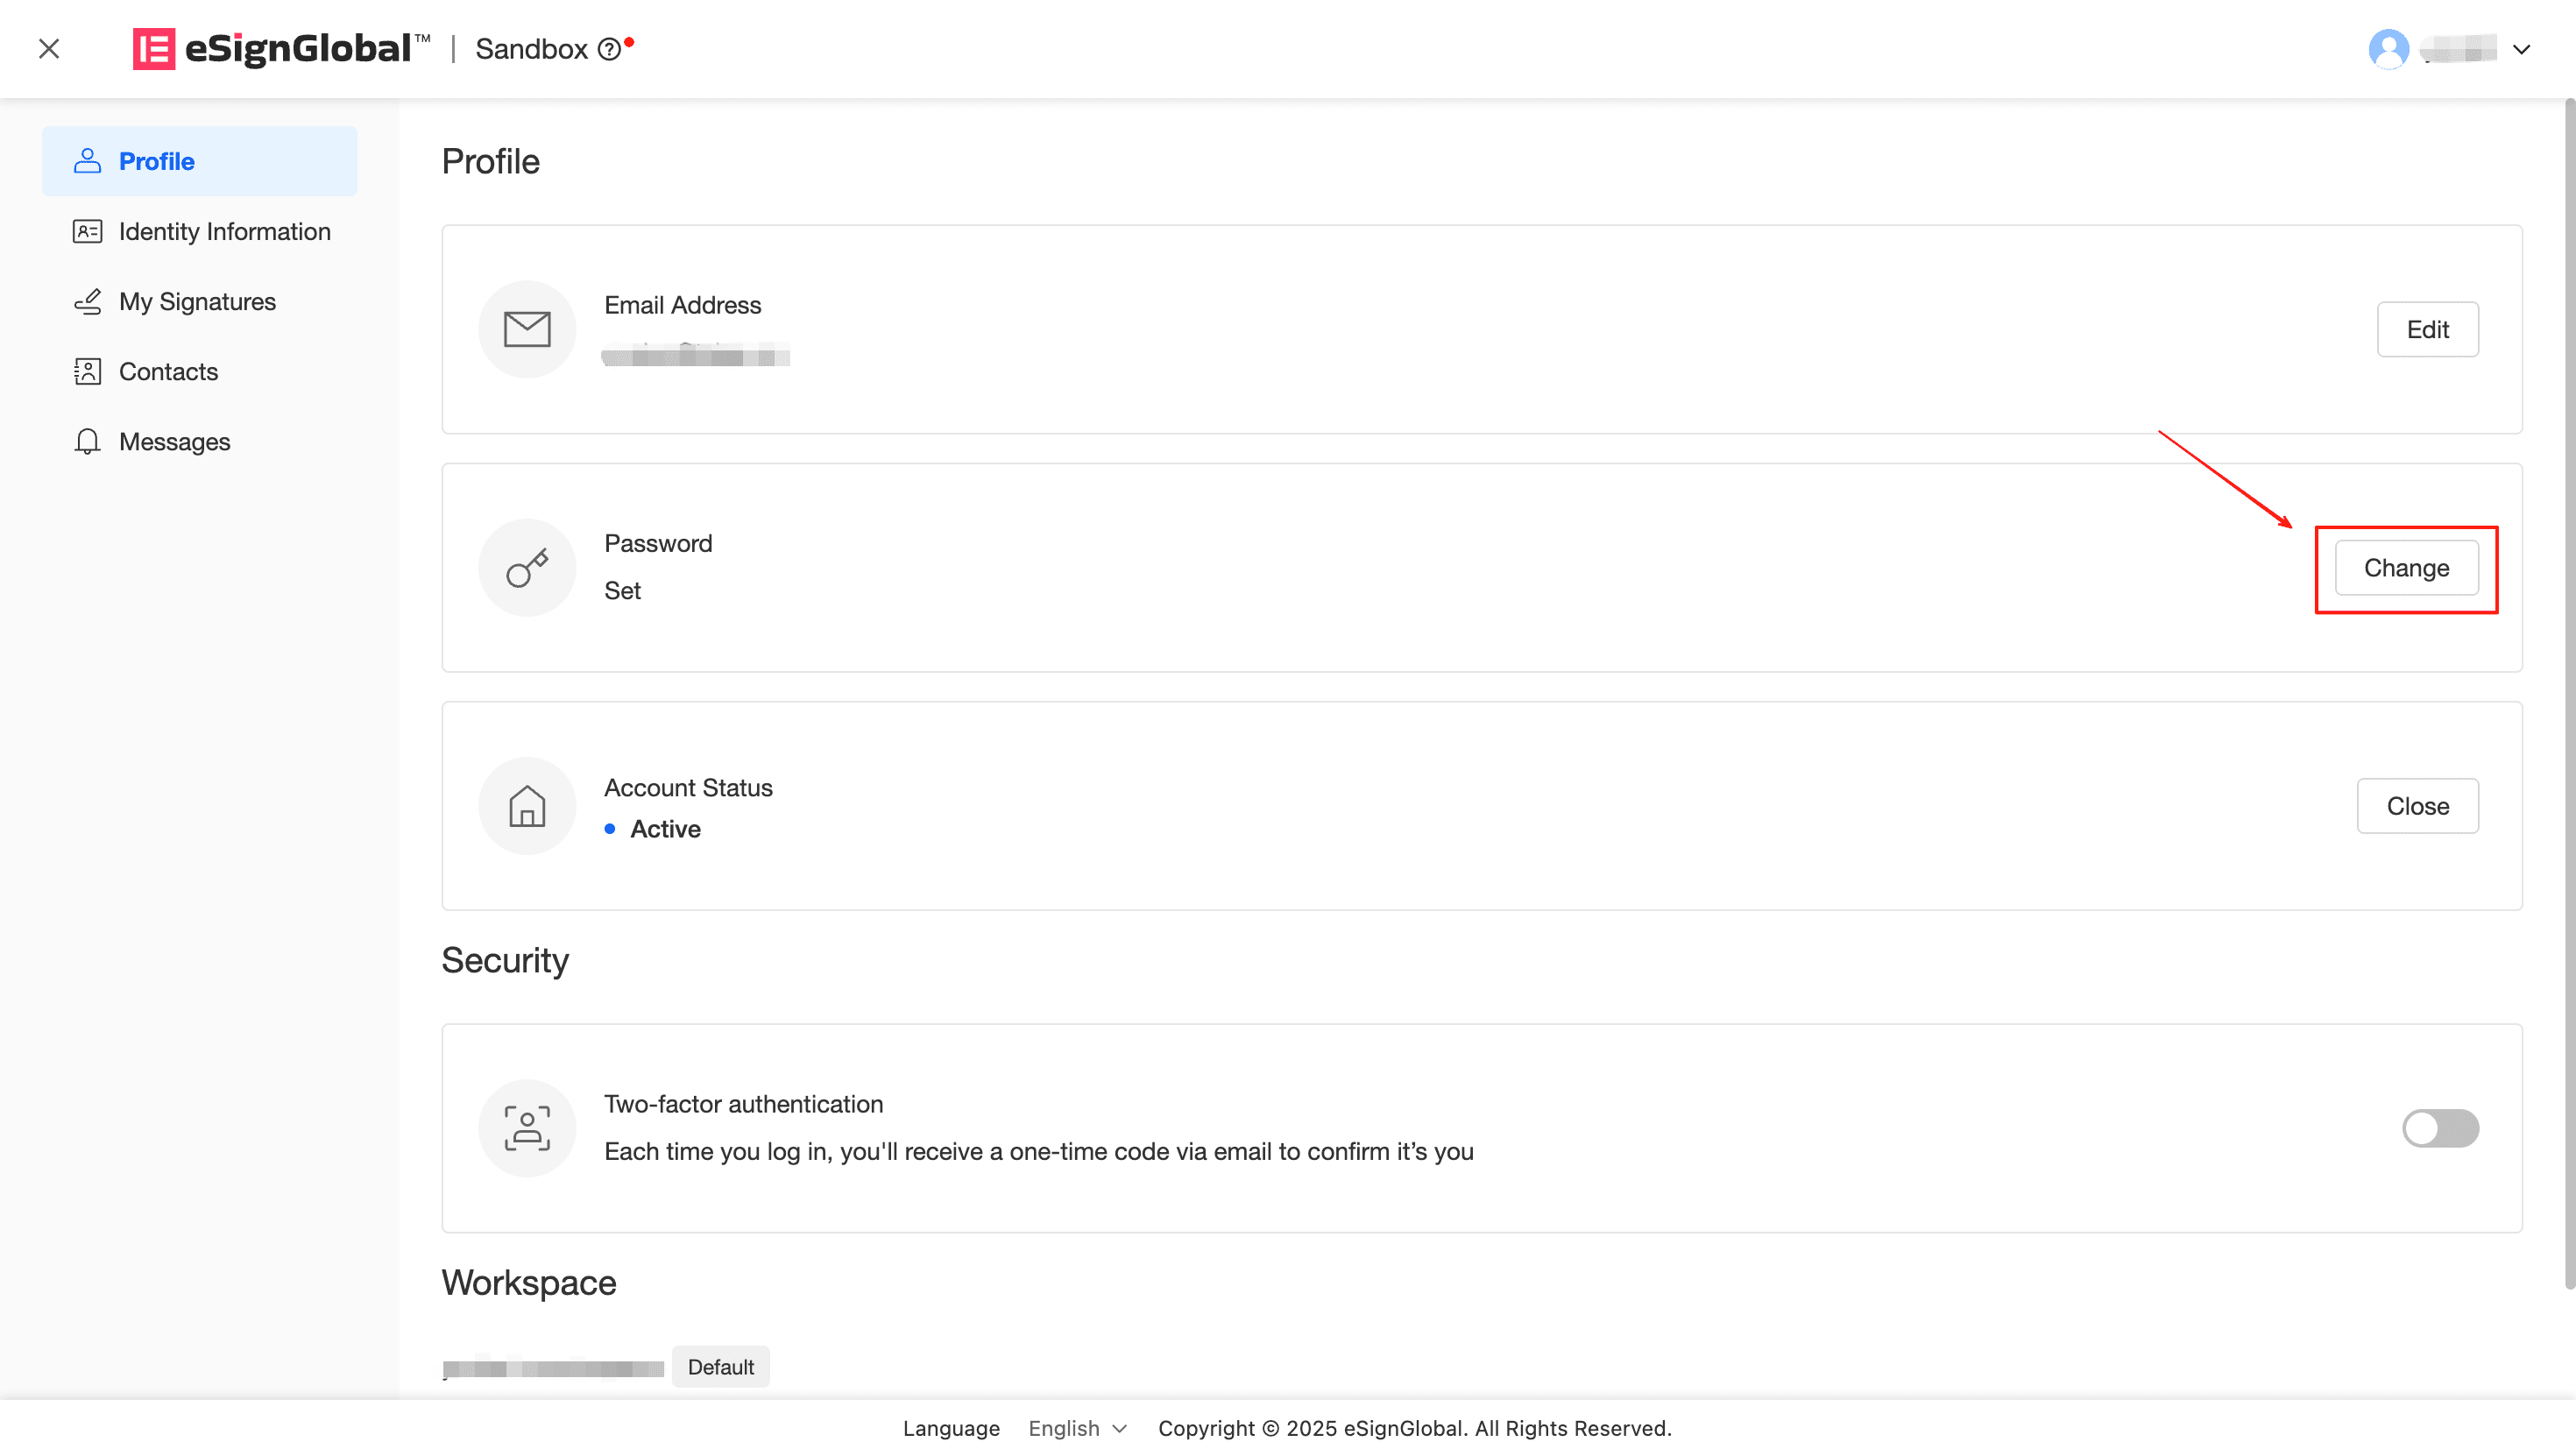Select the Profile sidebar item
This screenshot has width=2576, height=1456.
(x=200, y=161)
